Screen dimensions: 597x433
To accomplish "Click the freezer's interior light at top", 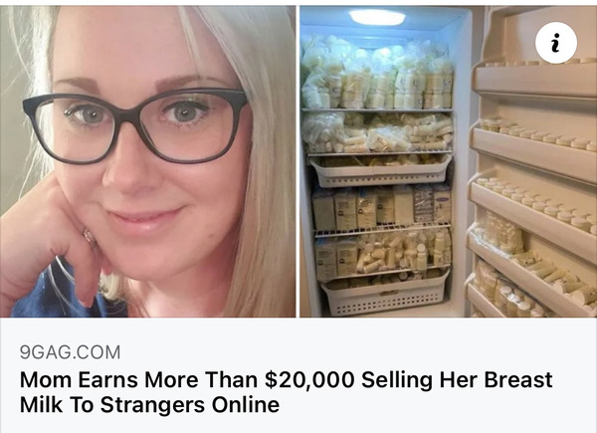I will [x=377, y=18].
